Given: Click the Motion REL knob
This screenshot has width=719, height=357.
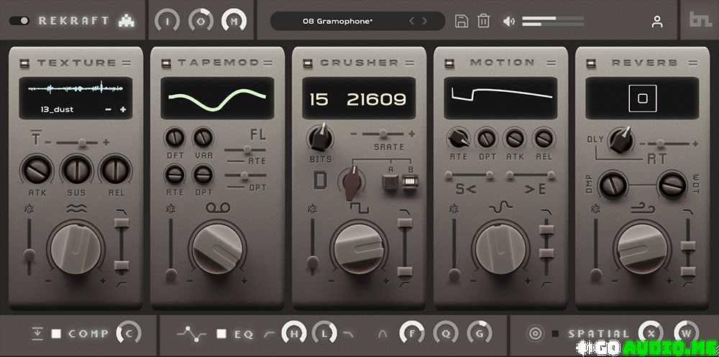Looking at the screenshot, I should 544,137.
